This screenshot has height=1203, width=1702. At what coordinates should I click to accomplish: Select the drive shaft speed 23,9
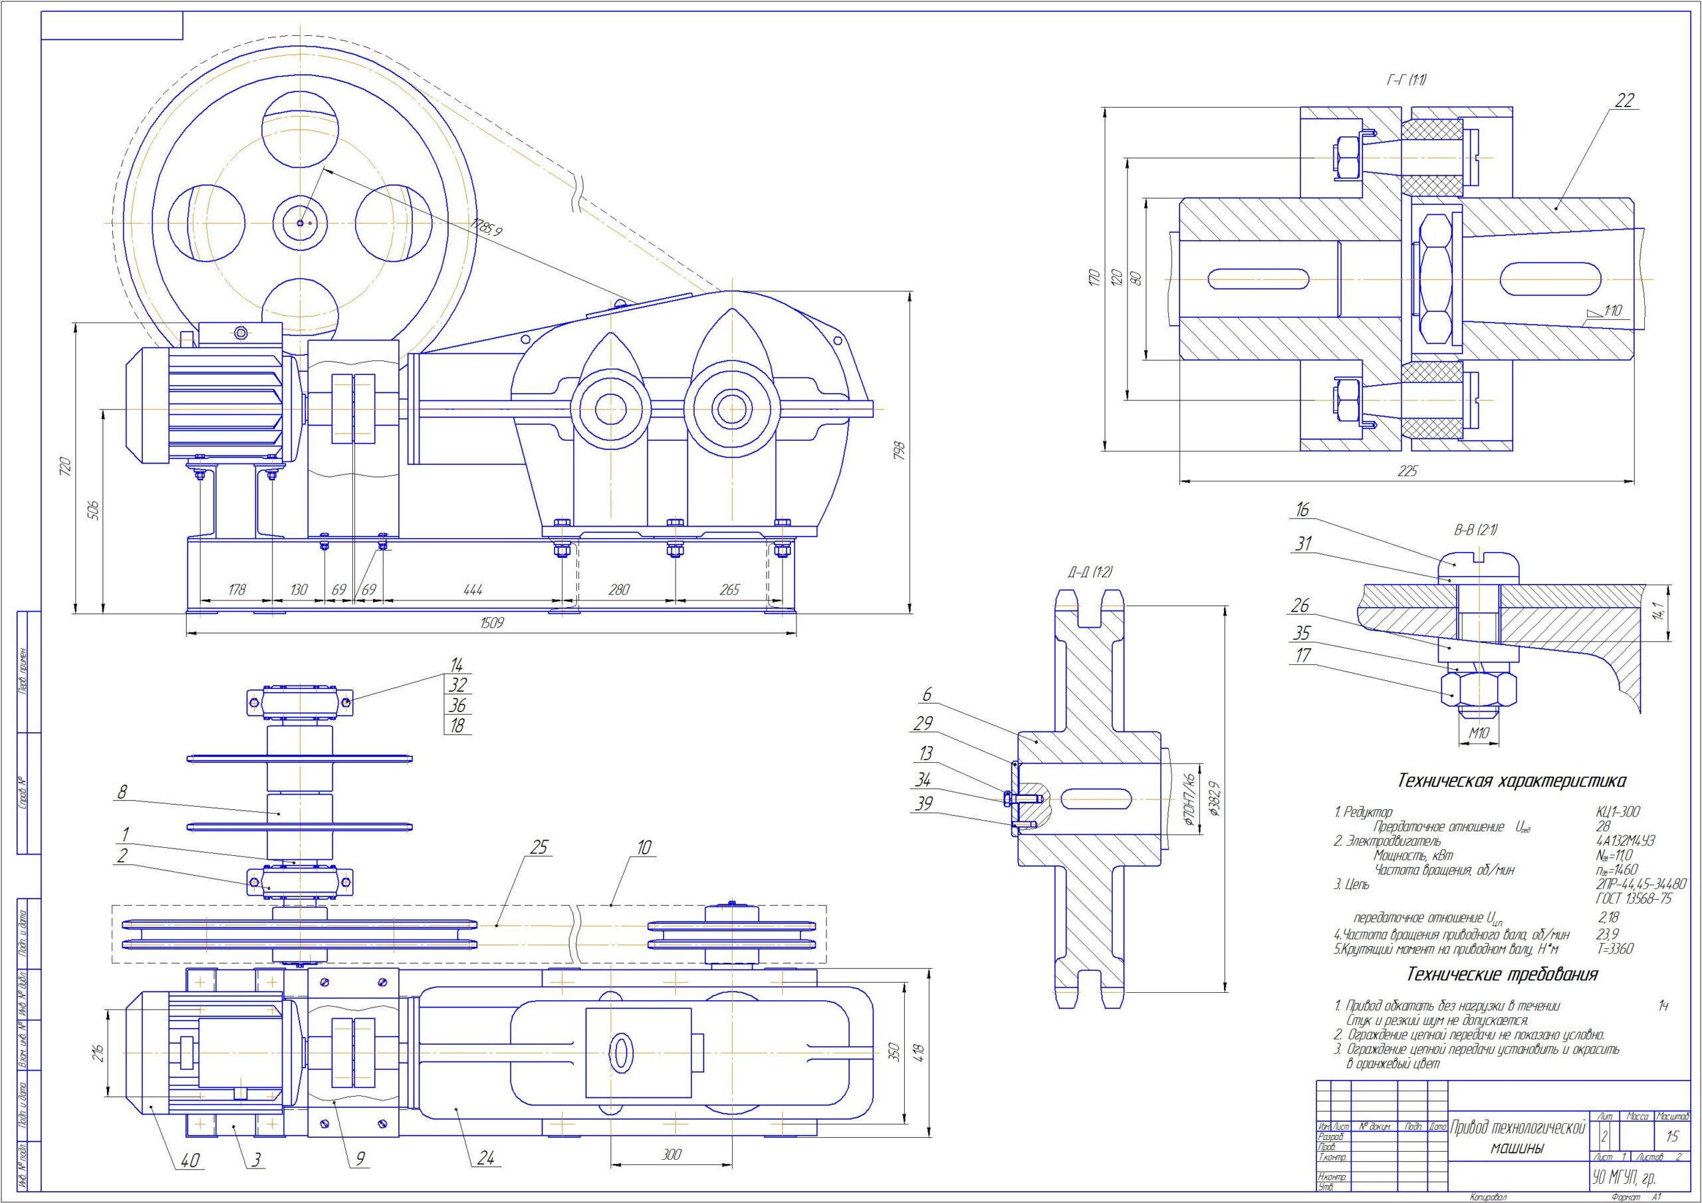click(1608, 934)
